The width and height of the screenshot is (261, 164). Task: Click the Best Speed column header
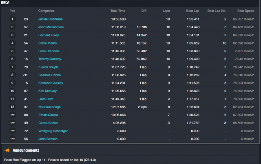pyautogui.click(x=246, y=10)
